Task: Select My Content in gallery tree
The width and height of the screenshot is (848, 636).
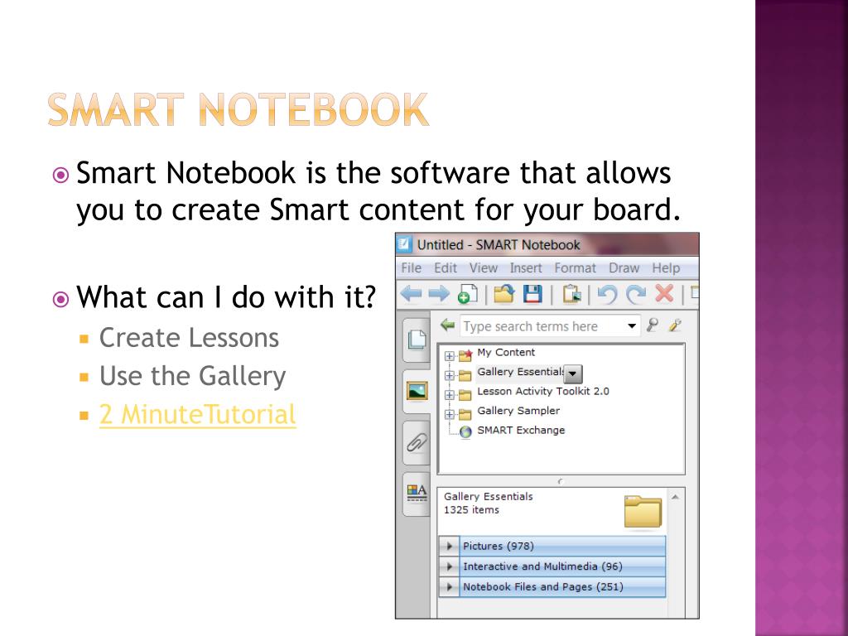Action: coord(506,353)
